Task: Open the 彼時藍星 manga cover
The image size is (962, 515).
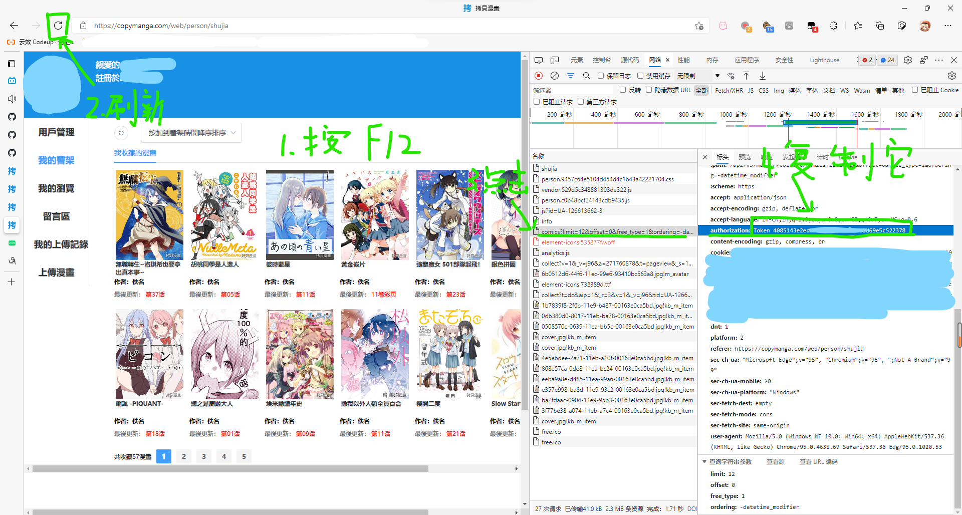Action: tap(300, 214)
